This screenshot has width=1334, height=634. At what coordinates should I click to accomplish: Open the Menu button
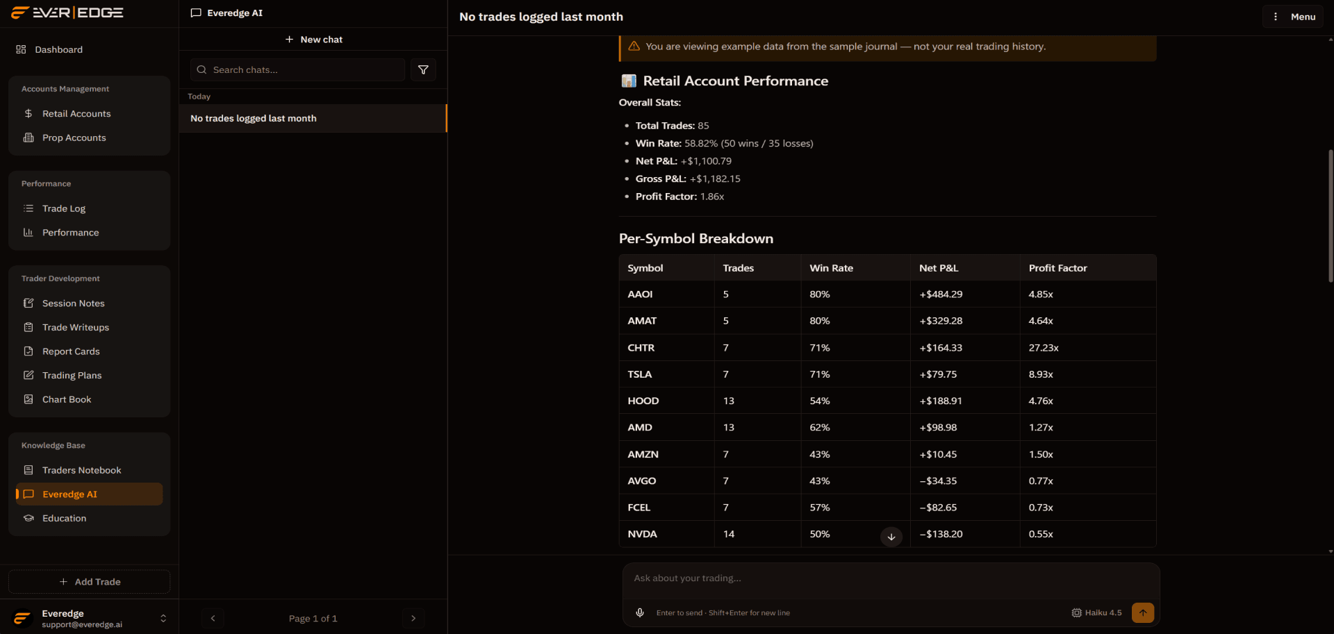[1293, 17]
